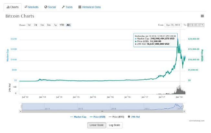Set zoom to 1m

(42, 25)
